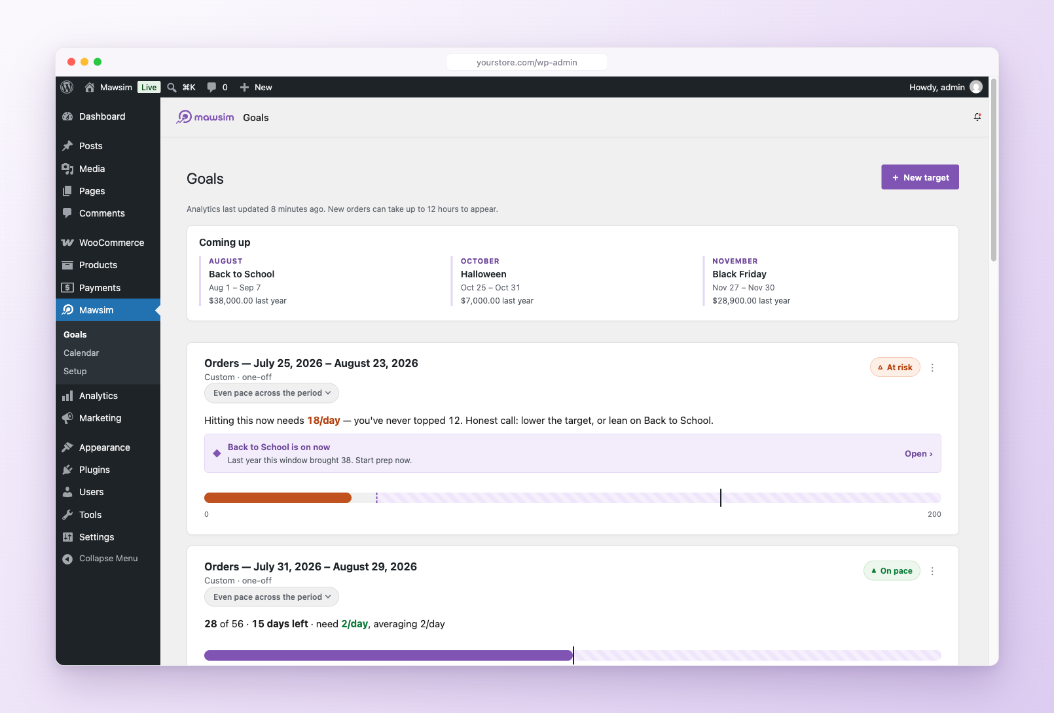
Task: Click the Settings sliders icon
Action: pos(67,537)
